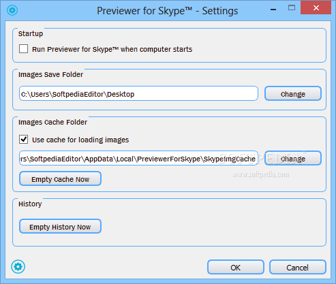Click 'Run Previewer for Skype when computer starts' text

tap(112, 49)
